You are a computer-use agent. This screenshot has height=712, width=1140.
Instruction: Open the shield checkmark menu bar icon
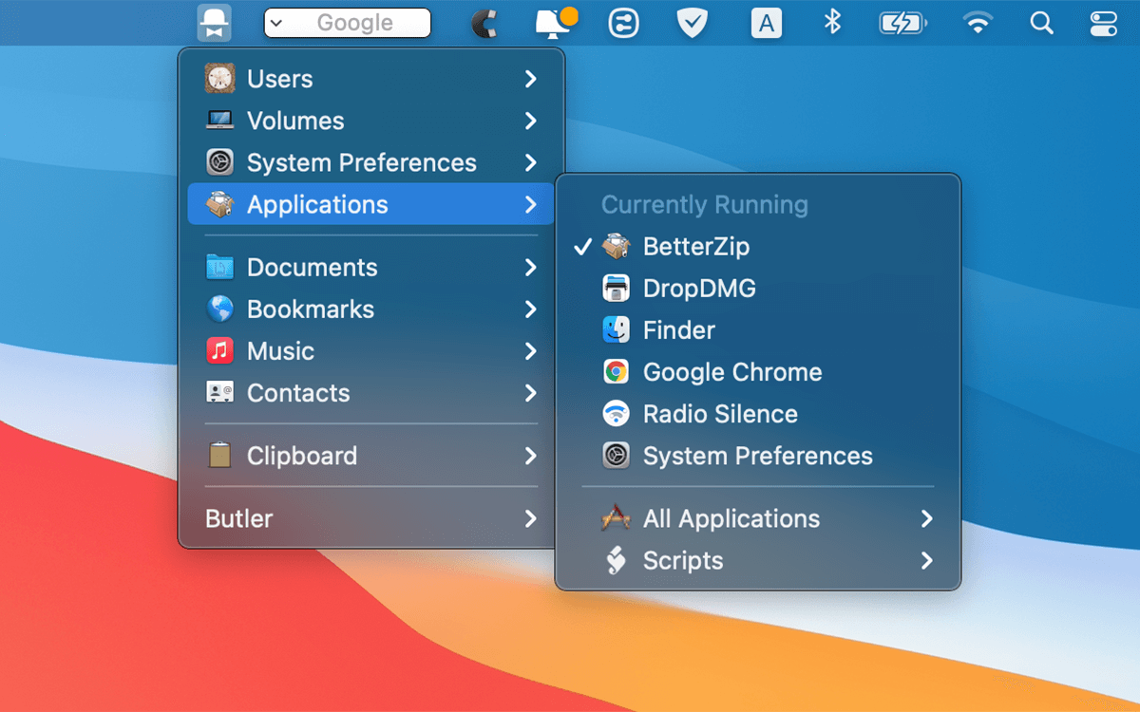(x=693, y=23)
